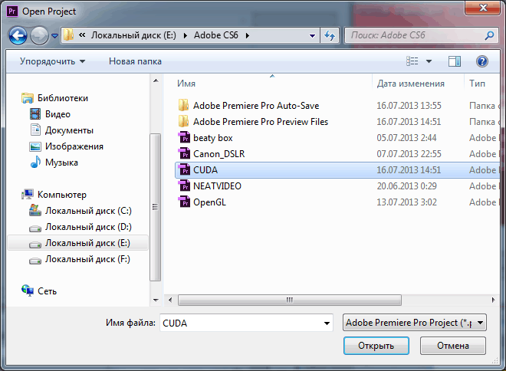Click the Preview Files folder icon

pyautogui.click(x=184, y=121)
